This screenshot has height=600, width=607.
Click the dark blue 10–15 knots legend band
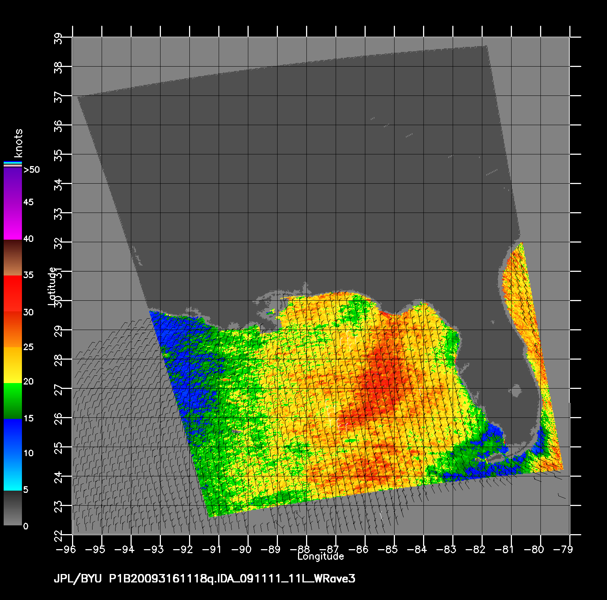click(x=13, y=437)
